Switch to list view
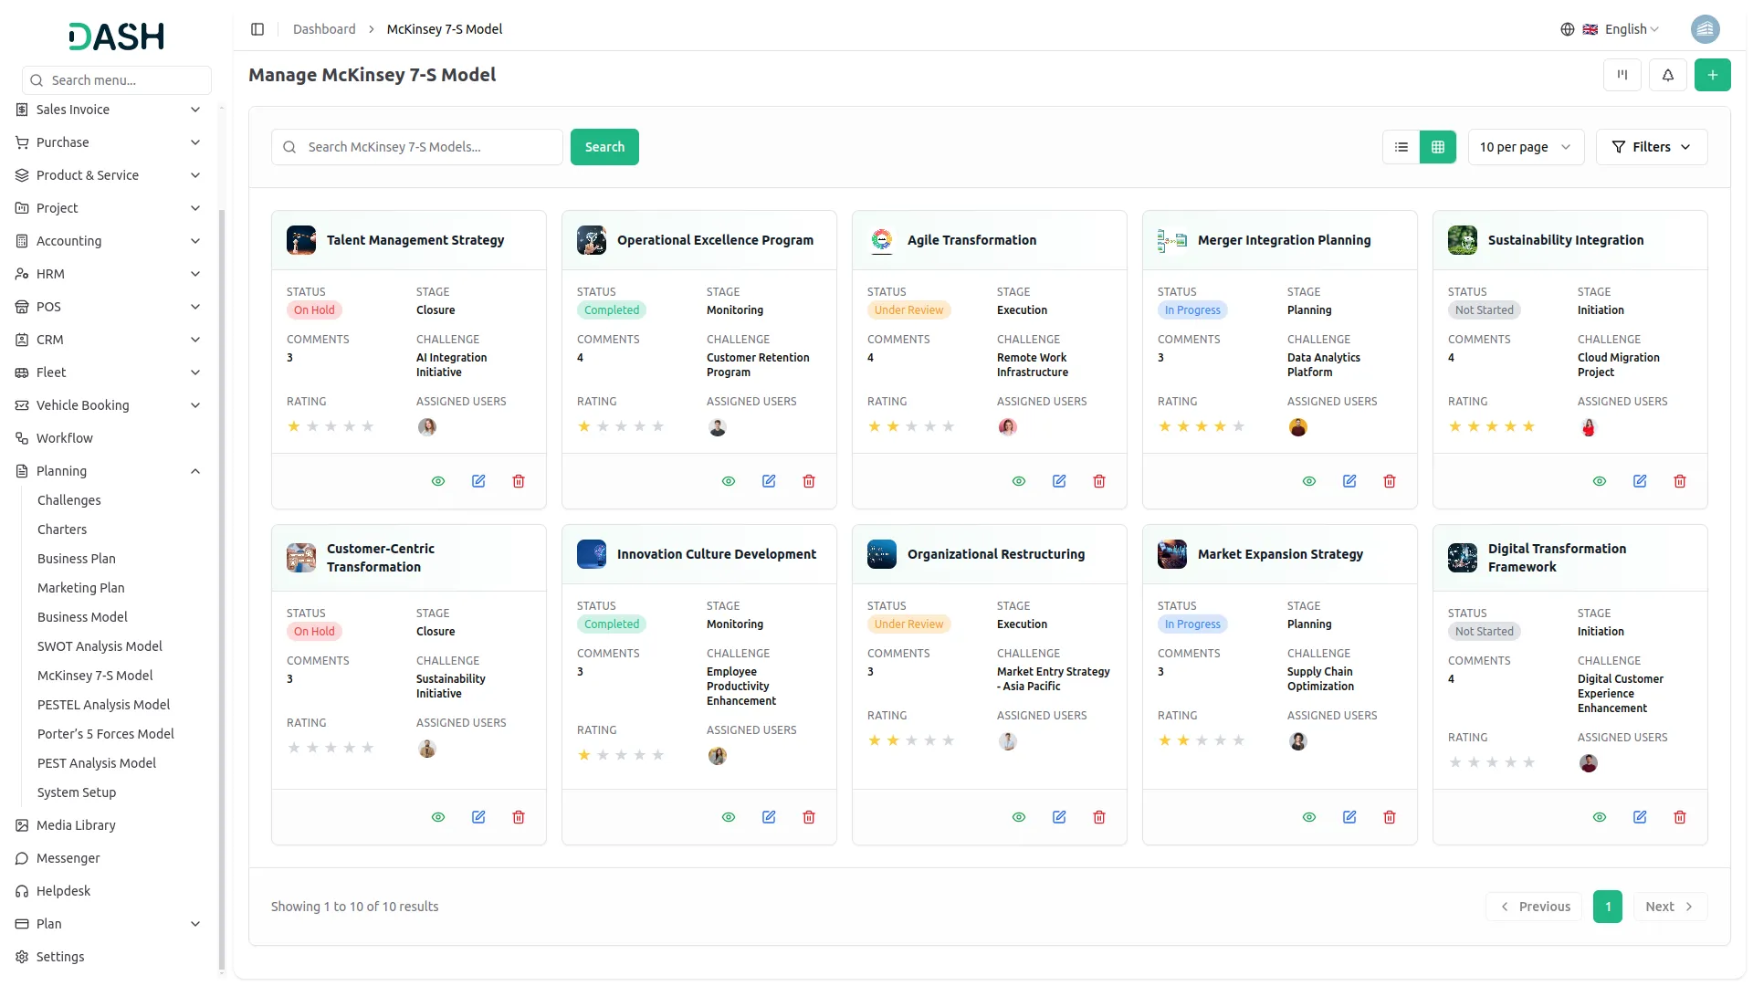This screenshot has height=986, width=1753. pos(1401,147)
